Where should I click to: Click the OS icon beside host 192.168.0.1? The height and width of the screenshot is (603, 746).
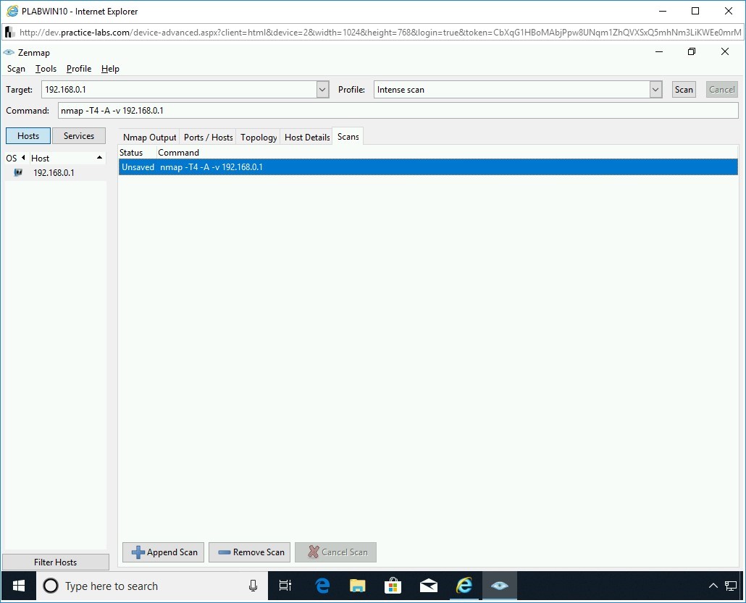click(18, 173)
